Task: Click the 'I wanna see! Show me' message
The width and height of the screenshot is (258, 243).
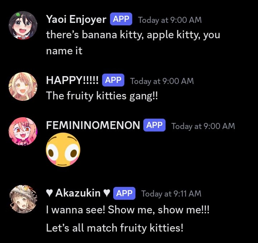Action: [128, 210]
